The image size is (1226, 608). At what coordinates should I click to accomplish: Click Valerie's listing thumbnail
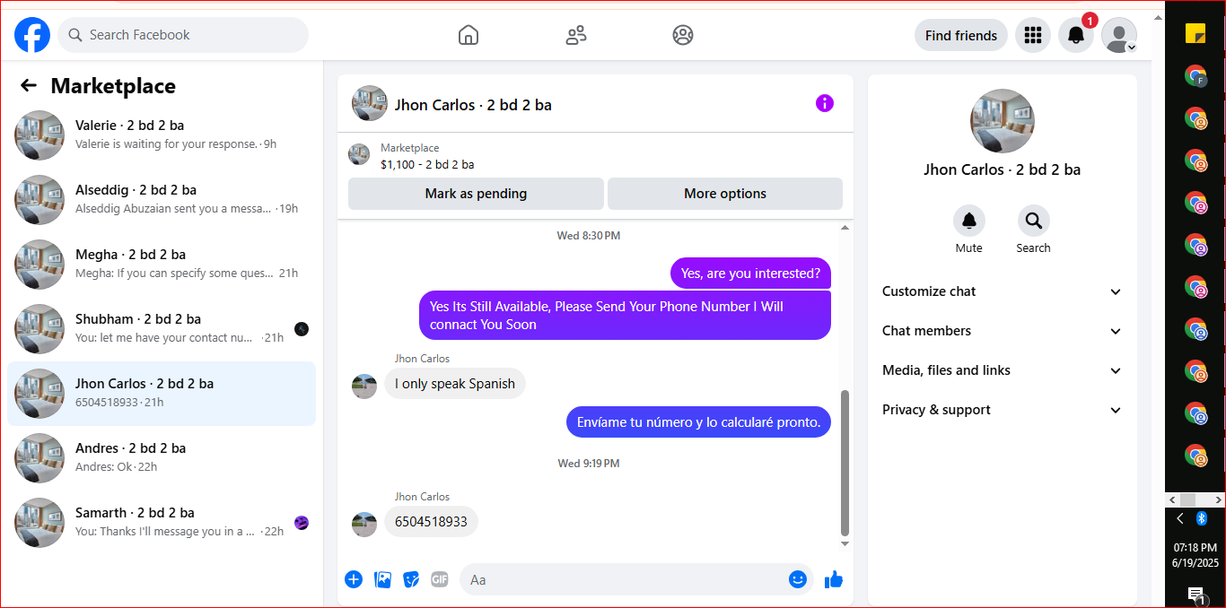[39, 135]
